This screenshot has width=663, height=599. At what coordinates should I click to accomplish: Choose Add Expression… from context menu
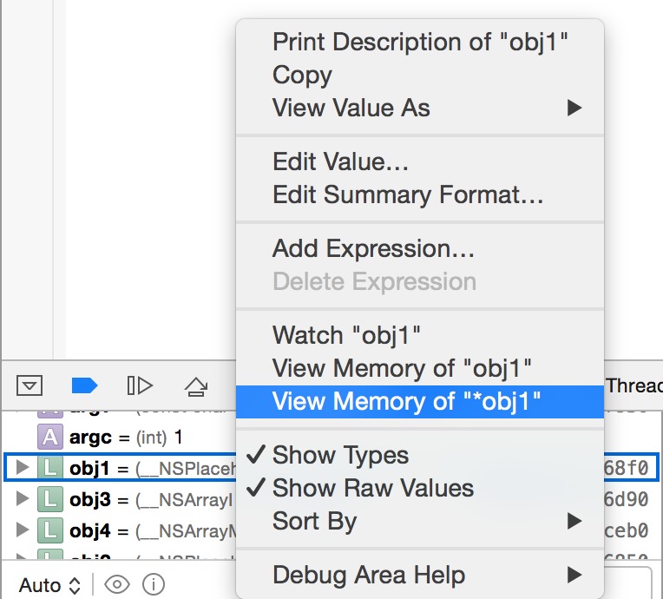pyautogui.click(x=373, y=248)
